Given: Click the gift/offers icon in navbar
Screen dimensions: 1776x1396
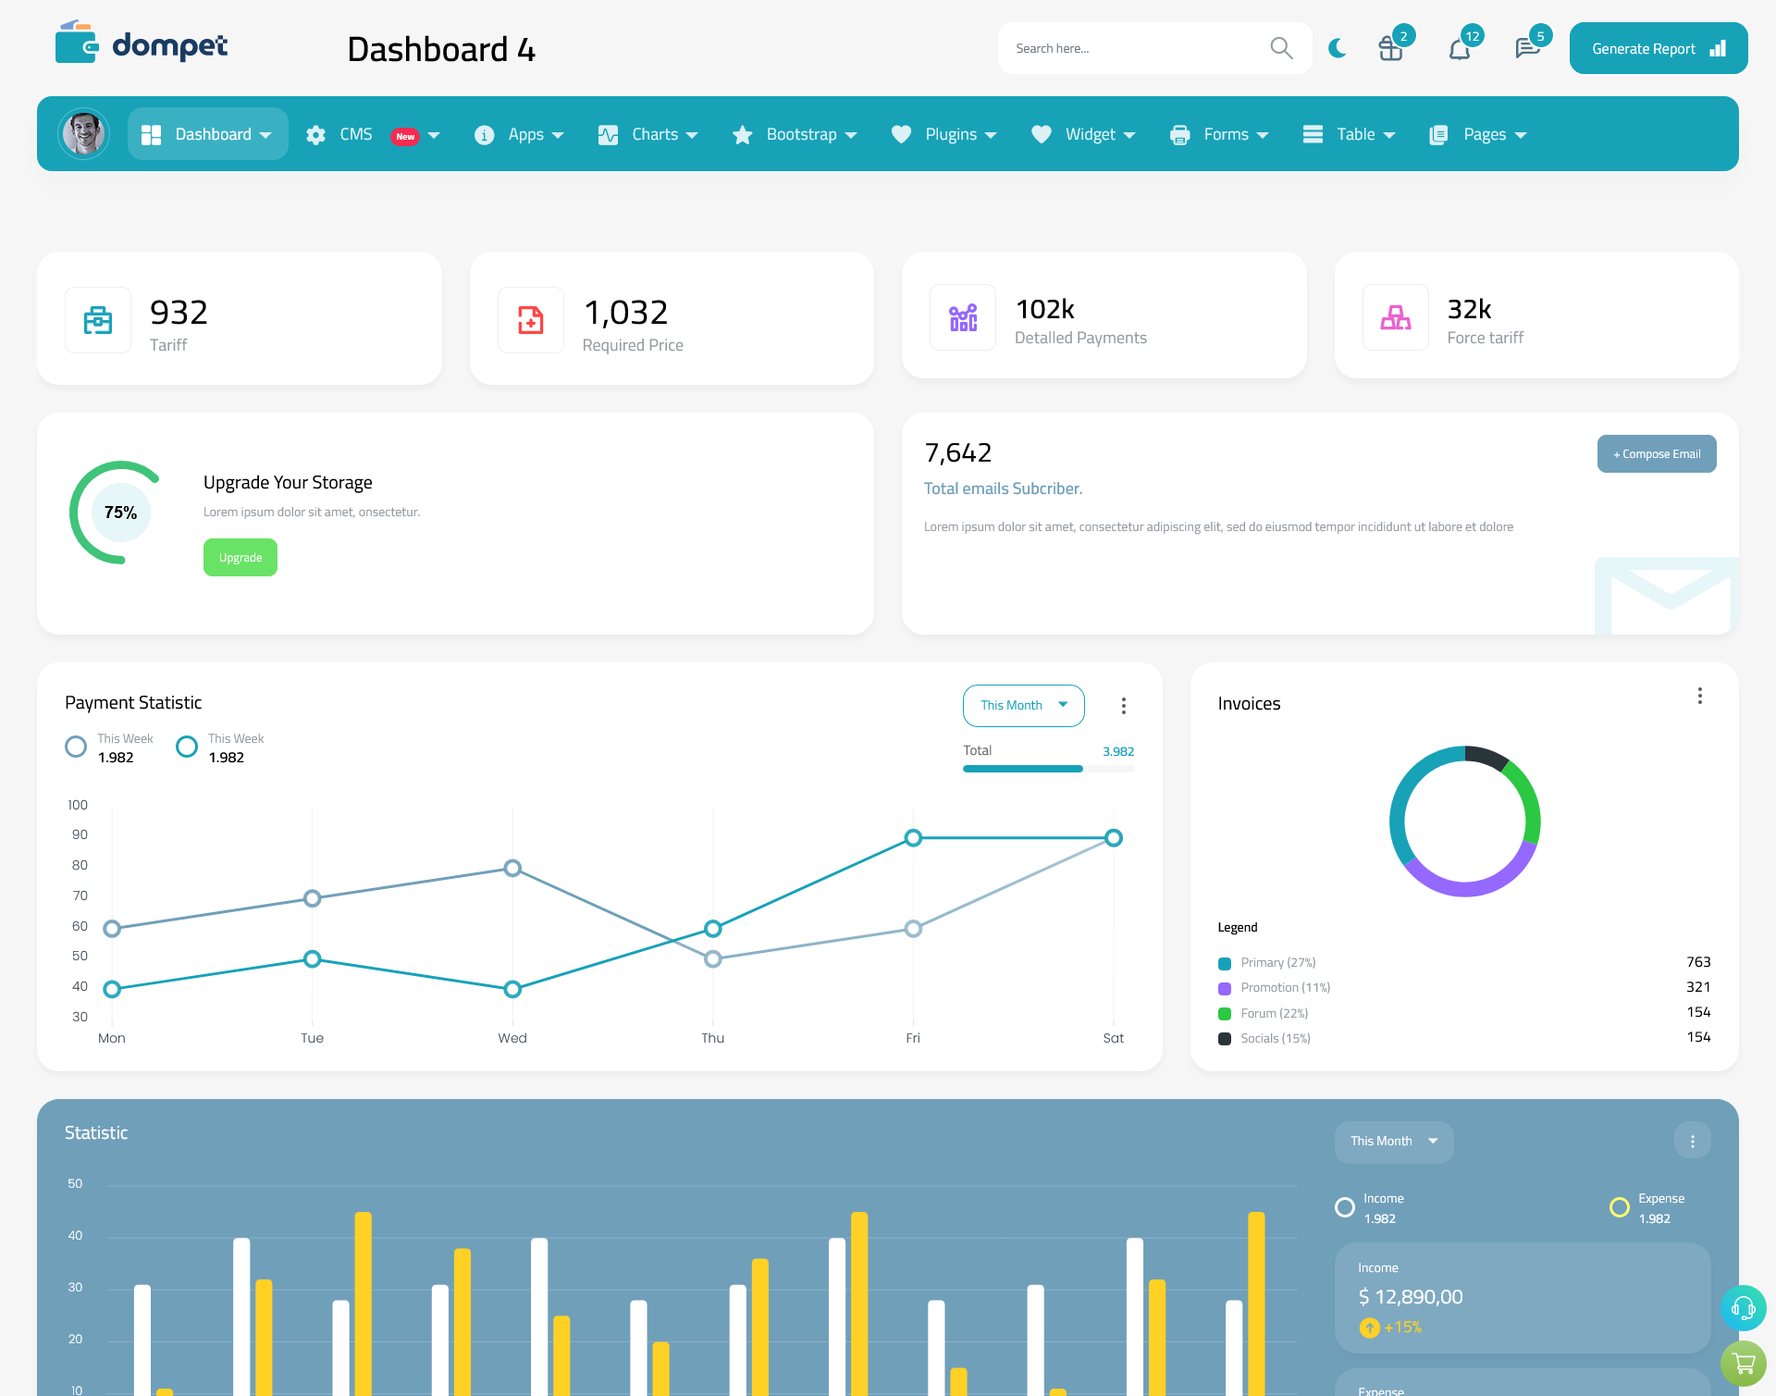Looking at the screenshot, I should coord(1391,47).
